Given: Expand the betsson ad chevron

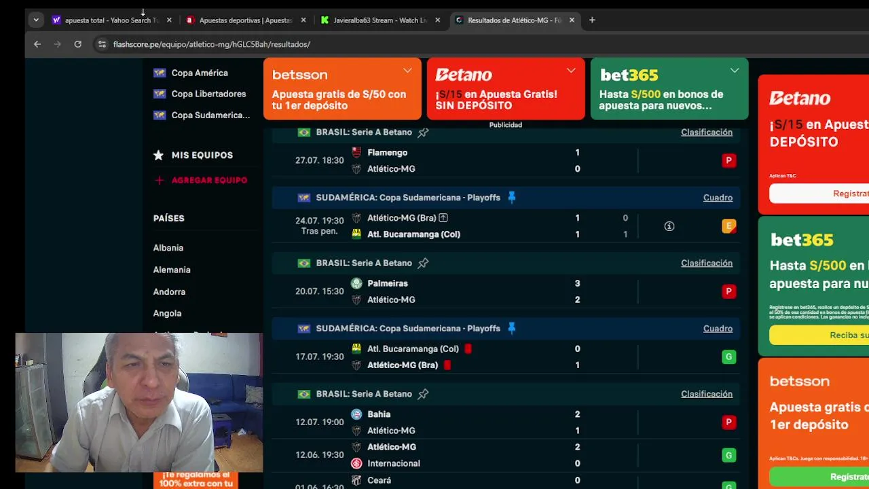Looking at the screenshot, I should coord(407,71).
